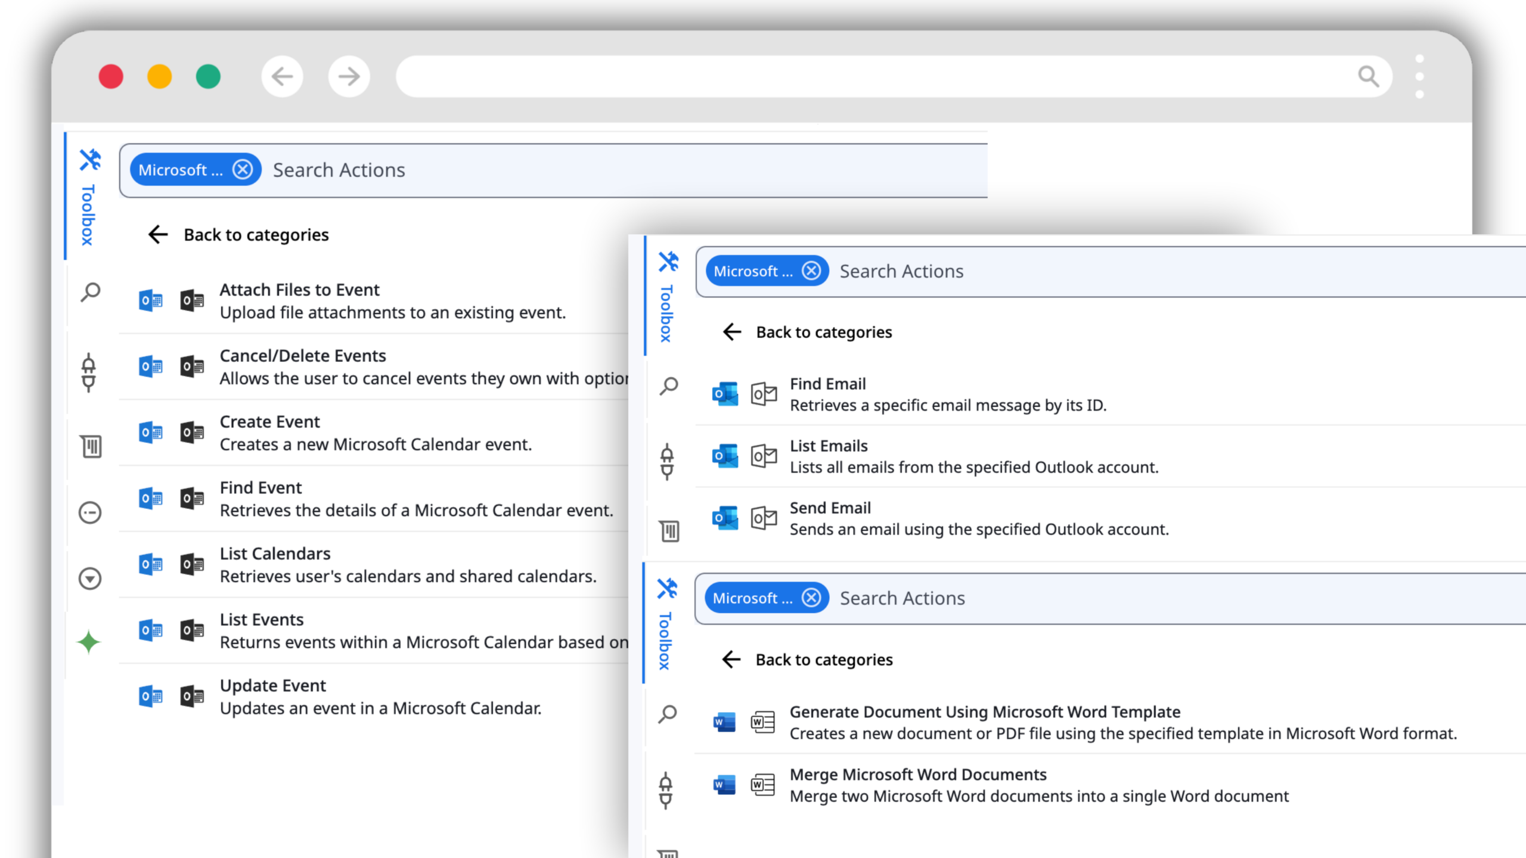This screenshot has width=1526, height=858.
Task: Select the Find Email action
Action: pyautogui.click(x=1111, y=394)
